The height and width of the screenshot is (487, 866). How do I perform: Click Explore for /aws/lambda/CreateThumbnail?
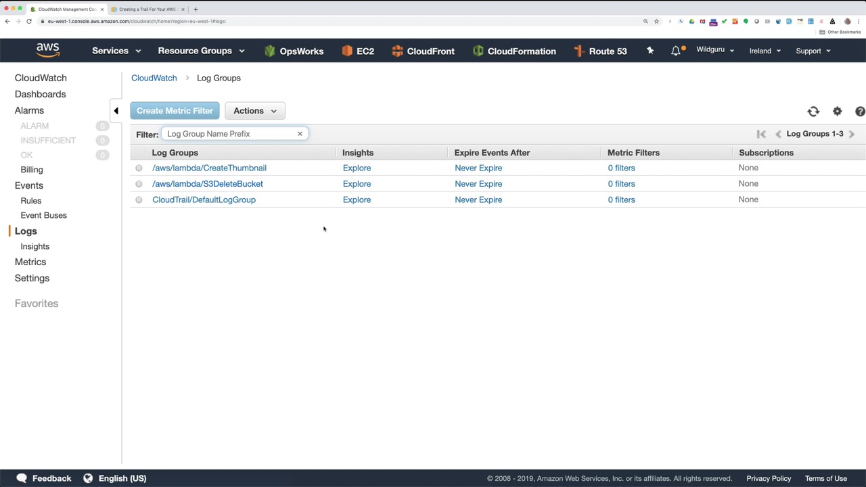tap(357, 168)
